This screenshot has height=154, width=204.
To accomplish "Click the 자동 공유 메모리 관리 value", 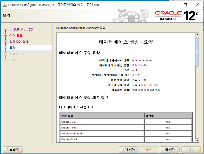I will point(145,85).
